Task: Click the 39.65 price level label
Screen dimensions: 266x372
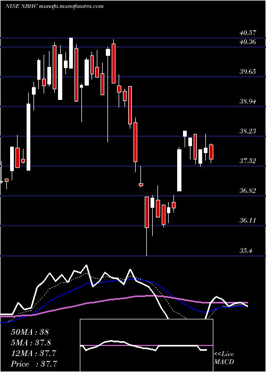Action: (248, 71)
